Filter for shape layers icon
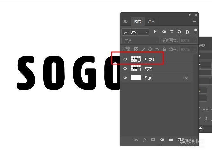Image resolution: width=212 pixels, height=156 pixels. [x=180, y=32]
